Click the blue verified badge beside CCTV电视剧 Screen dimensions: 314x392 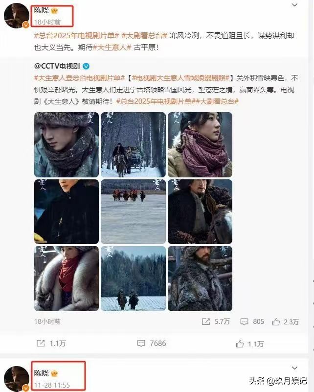(x=86, y=66)
